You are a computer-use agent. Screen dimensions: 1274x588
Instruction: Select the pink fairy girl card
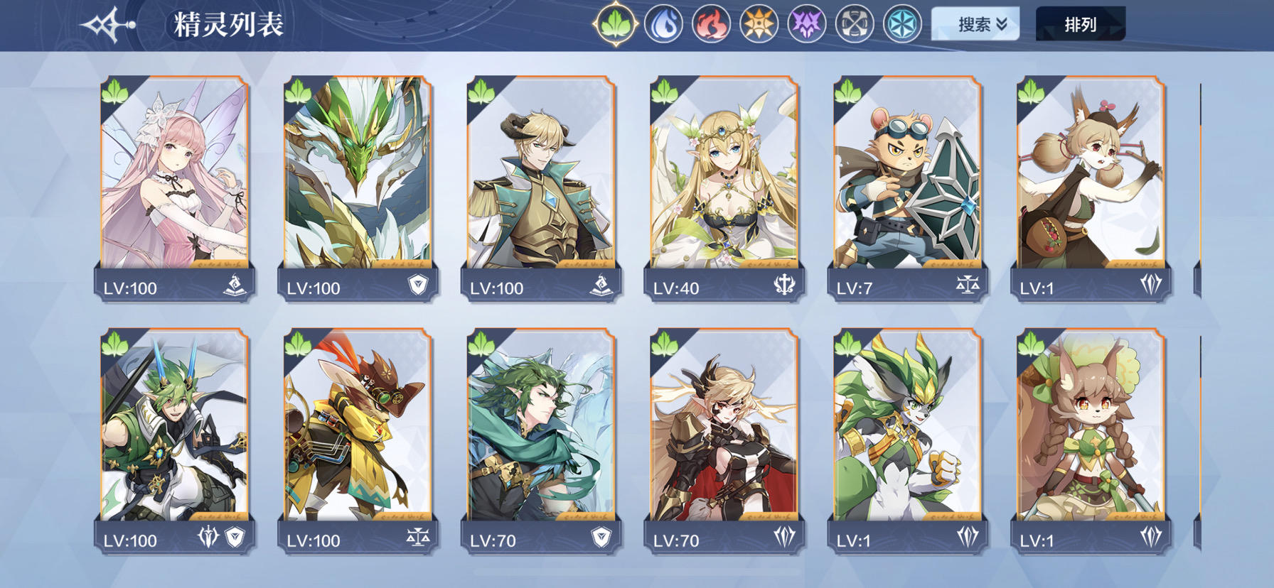[175, 188]
